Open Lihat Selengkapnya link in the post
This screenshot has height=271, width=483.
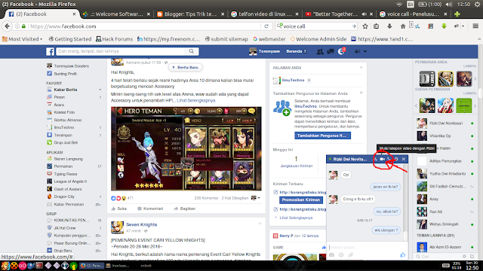(196, 100)
